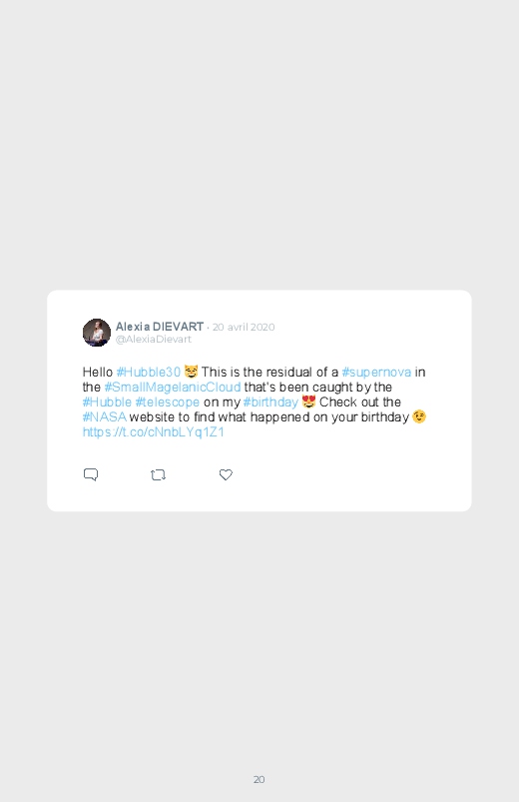Open Alexia Dievart's profile picture
The width and height of the screenshot is (519, 802).
(97, 333)
